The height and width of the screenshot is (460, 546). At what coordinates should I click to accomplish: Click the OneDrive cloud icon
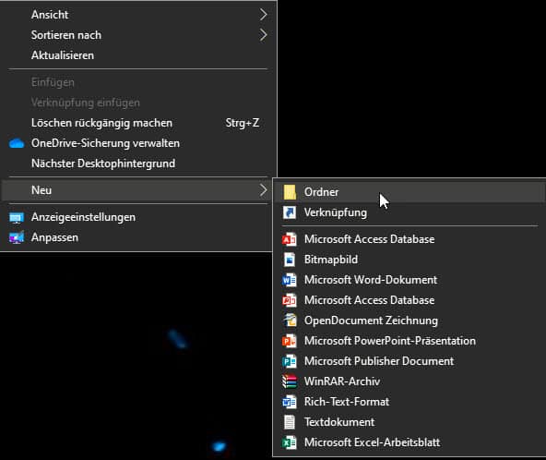tap(17, 143)
